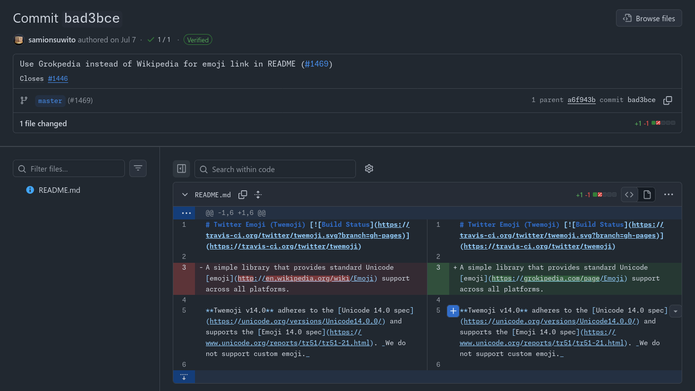Open pull request #1469 in commit title
The height and width of the screenshot is (391, 695).
click(x=316, y=64)
